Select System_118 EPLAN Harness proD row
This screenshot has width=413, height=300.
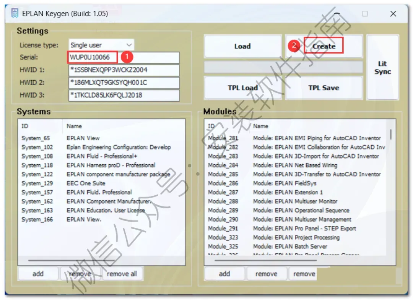point(101,165)
